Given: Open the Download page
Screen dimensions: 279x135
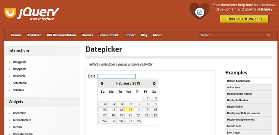Looking at the screenshot, I should click(x=34, y=35).
